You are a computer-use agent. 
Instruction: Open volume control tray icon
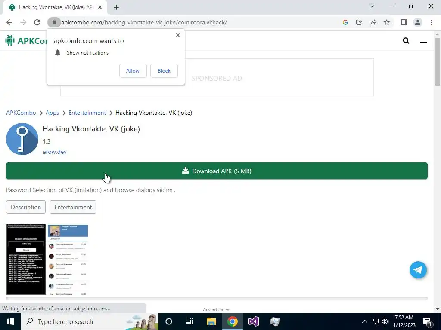coord(385,321)
